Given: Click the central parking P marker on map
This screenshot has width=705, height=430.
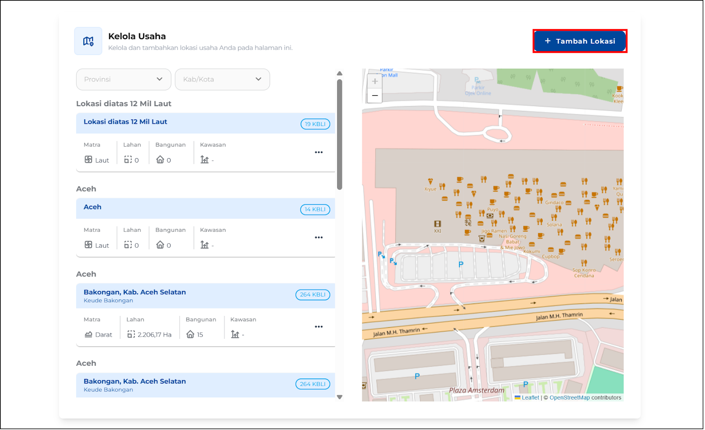Looking at the screenshot, I should [x=461, y=264].
